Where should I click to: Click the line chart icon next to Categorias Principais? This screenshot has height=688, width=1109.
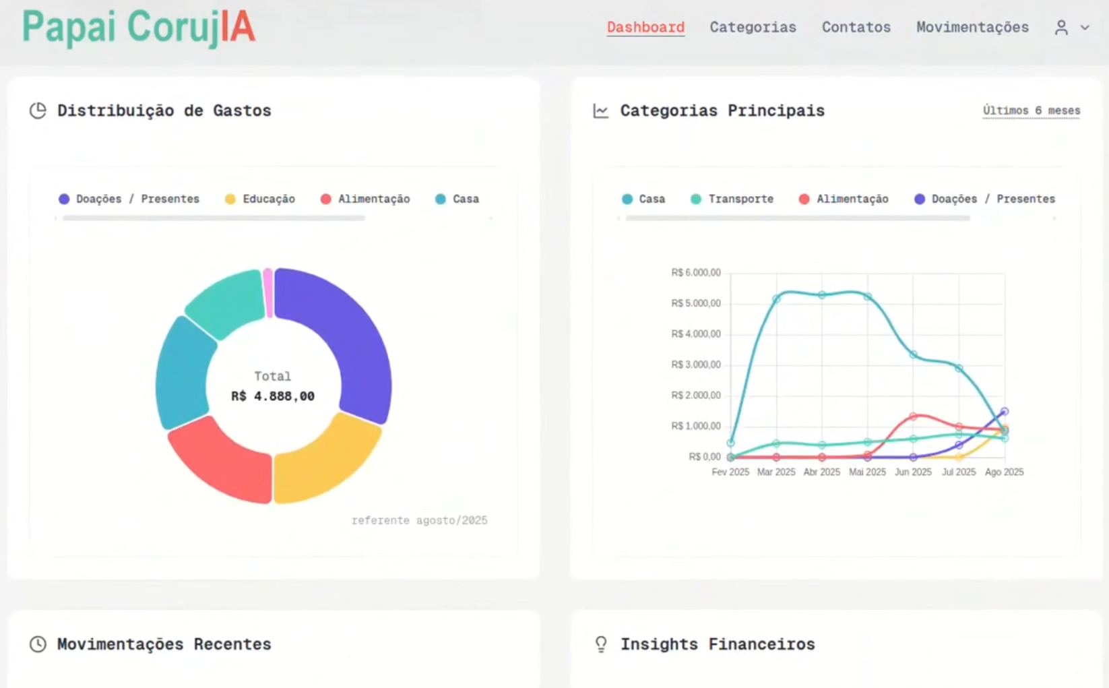pyautogui.click(x=600, y=111)
